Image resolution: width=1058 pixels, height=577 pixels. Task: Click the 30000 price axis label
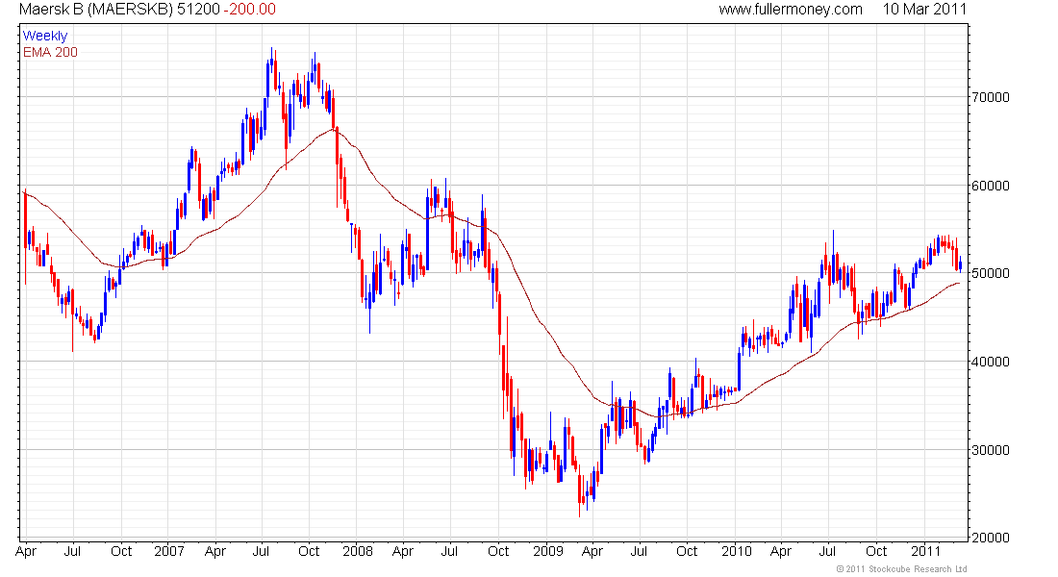tap(992, 450)
